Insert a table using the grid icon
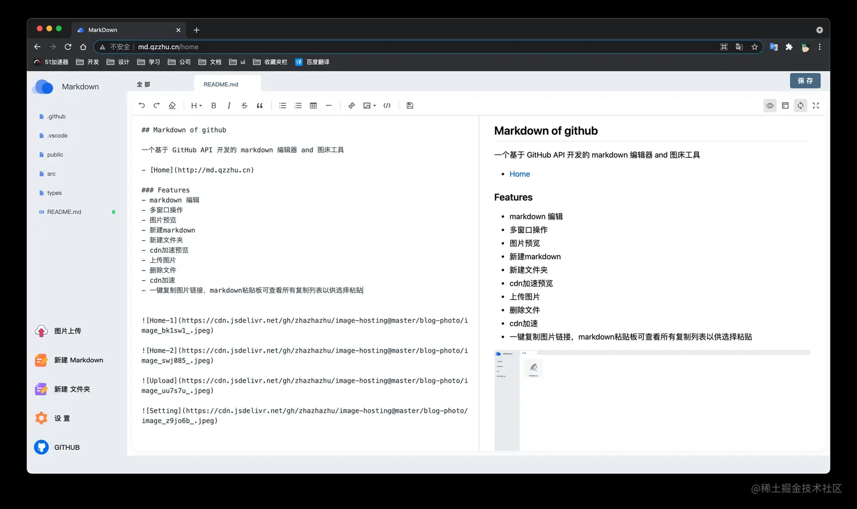This screenshot has height=509, width=857. [x=313, y=105]
